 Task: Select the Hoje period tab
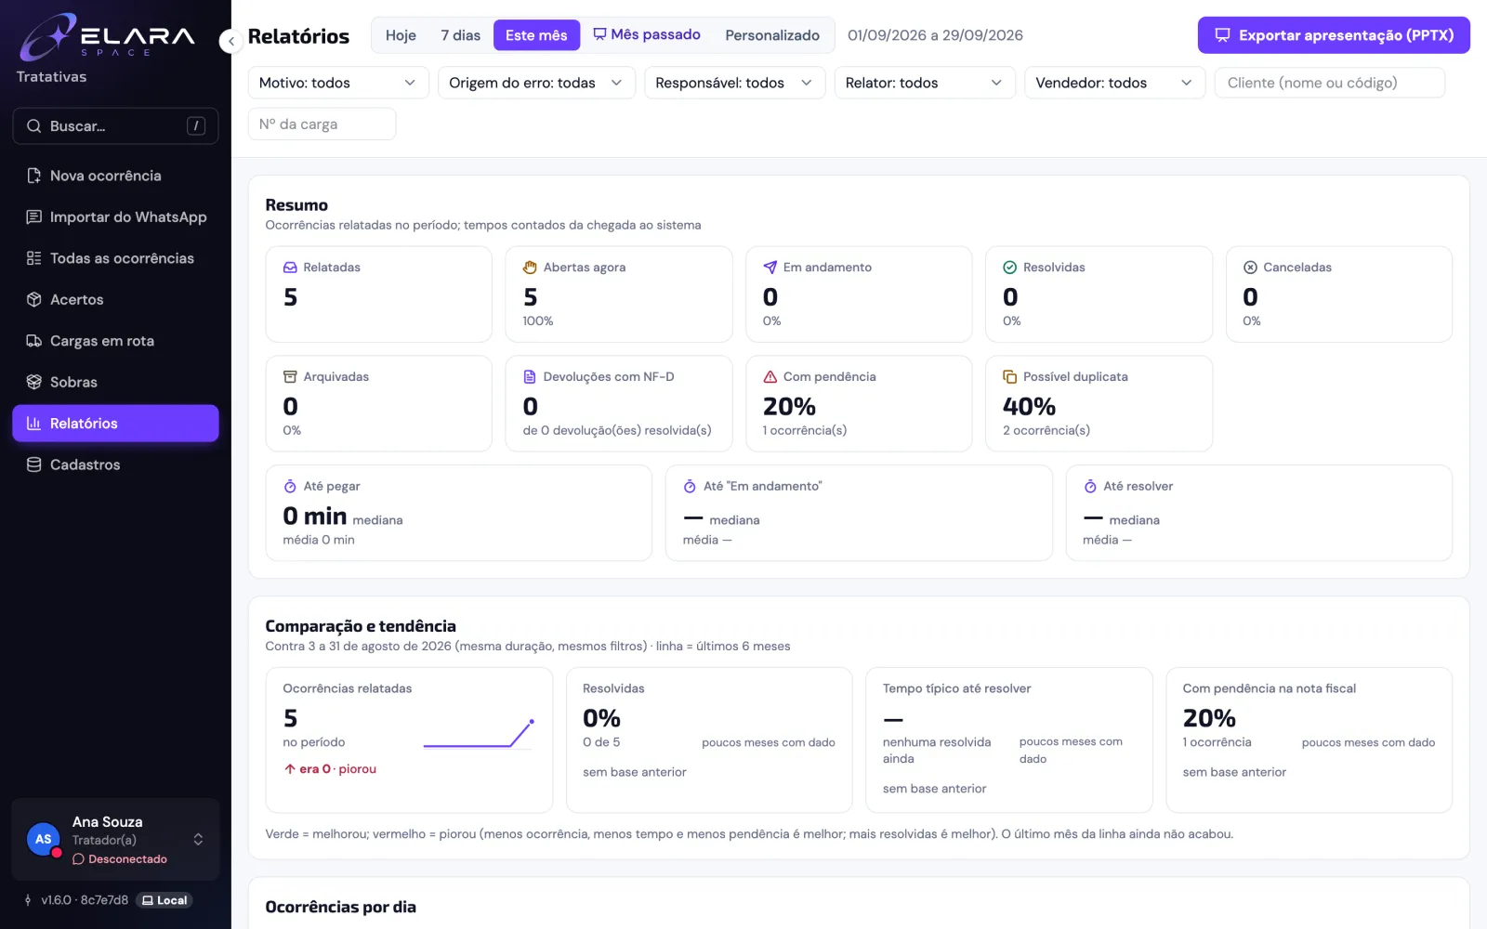[x=401, y=35]
